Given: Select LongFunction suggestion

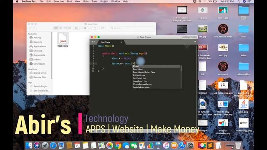Looking at the screenshot, I should pyautogui.click(x=156, y=82).
